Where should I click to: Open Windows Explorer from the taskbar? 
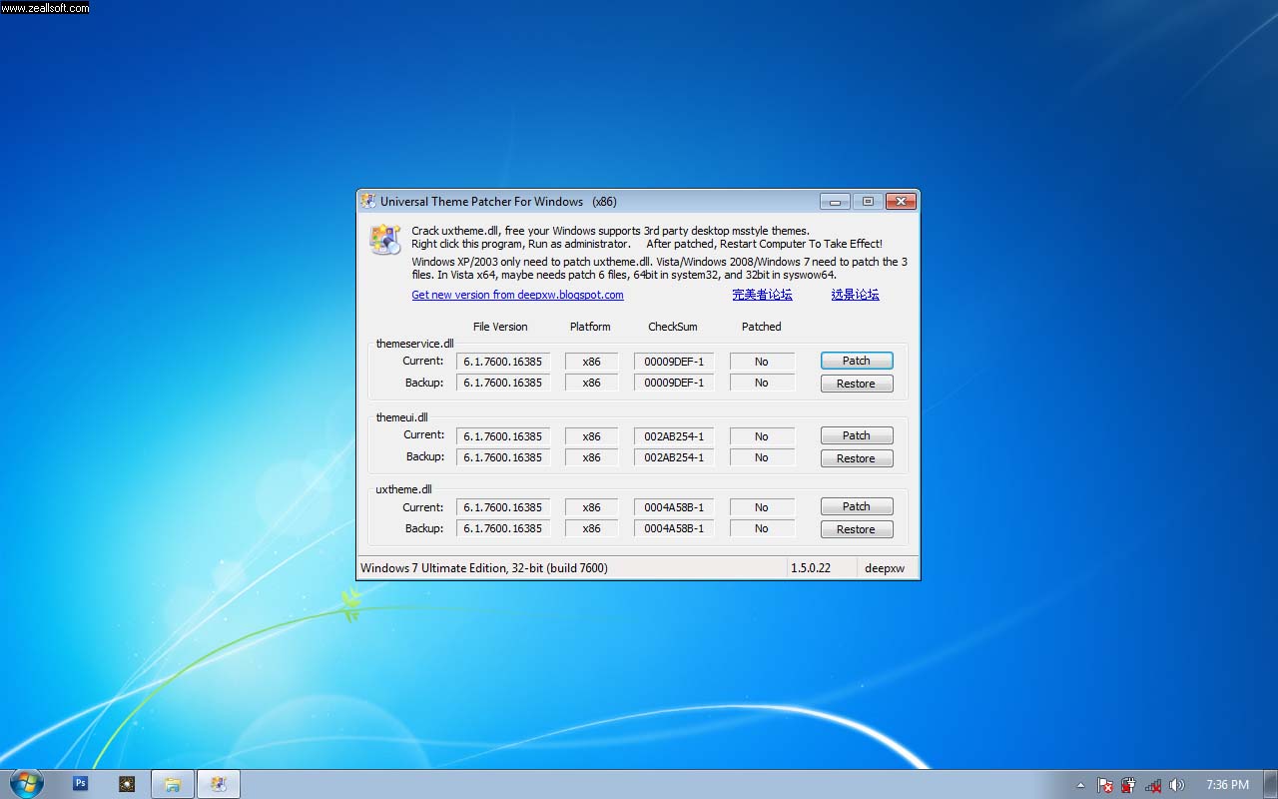[173, 784]
